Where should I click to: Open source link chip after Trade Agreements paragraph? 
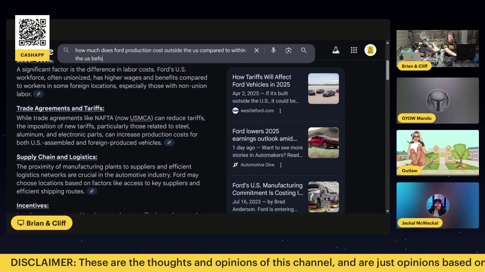(169, 143)
